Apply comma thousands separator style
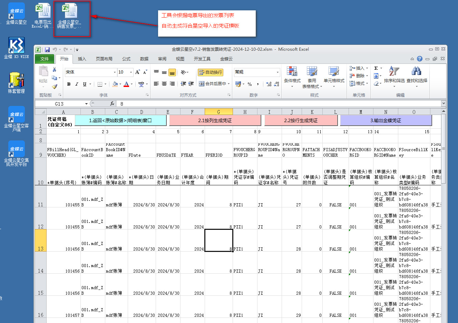Image resolution: width=458 pixels, height=323 pixels. (258, 84)
